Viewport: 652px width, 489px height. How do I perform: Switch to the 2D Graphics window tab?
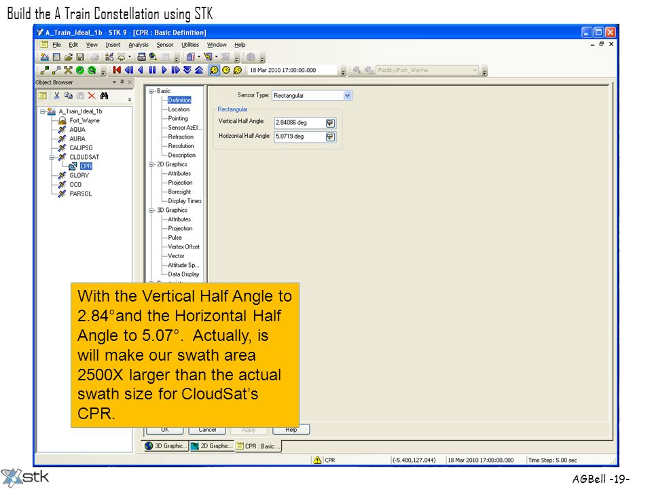click(x=212, y=446)
